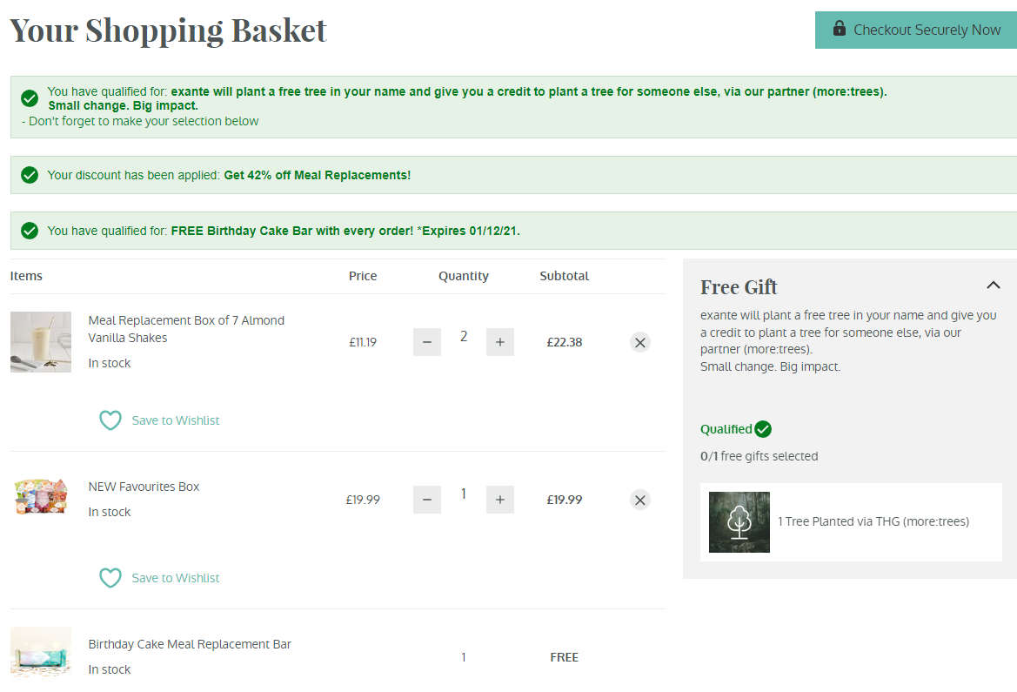Open Meal Replacement Box of 7 Almond Vanilla Shakes

(x=186, y=329)
